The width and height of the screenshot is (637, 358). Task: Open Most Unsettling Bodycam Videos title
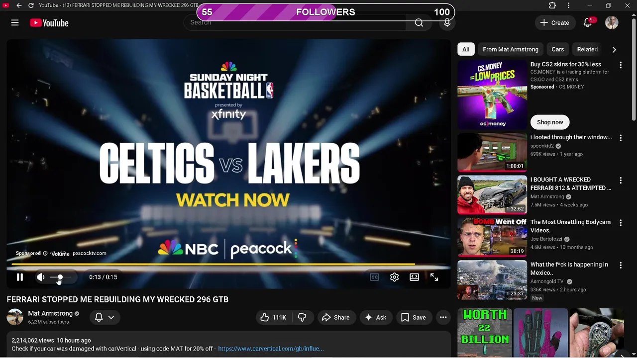click(x=570, y=226)
